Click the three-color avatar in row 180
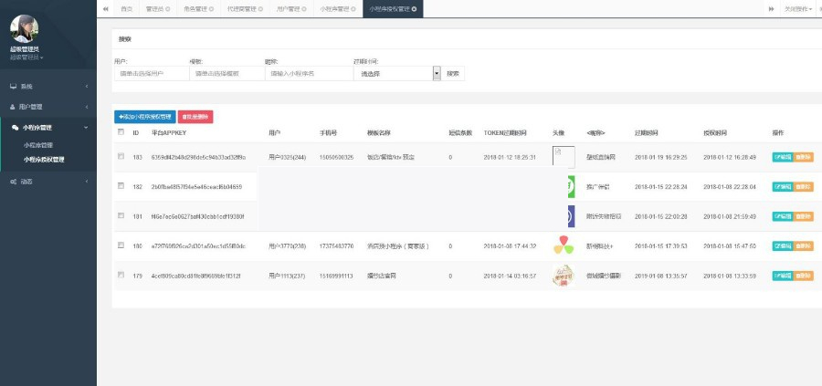822x386 pixels. 564,245
